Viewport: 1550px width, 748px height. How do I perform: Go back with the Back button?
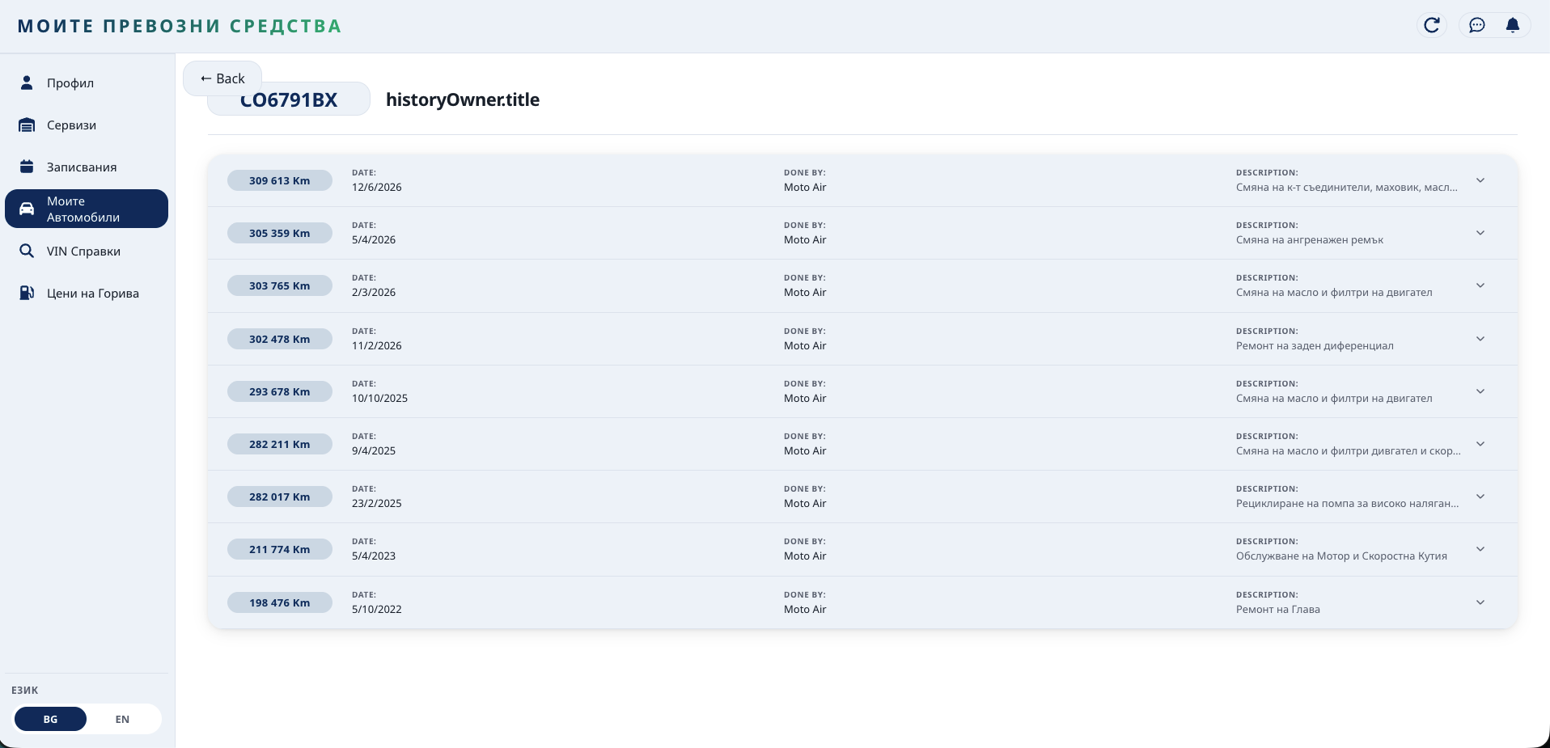click(x=222, y=78)
